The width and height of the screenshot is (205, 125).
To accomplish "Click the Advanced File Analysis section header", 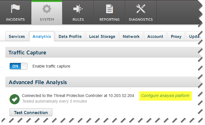I will pos(38,82).
